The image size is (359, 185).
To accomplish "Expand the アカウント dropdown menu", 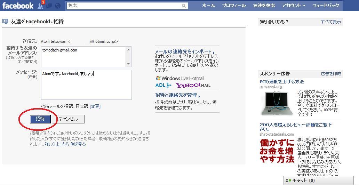I will click(294, 6).
